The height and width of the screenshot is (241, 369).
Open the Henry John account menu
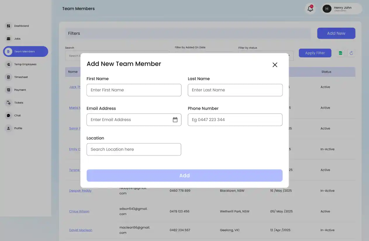point(341,9)
